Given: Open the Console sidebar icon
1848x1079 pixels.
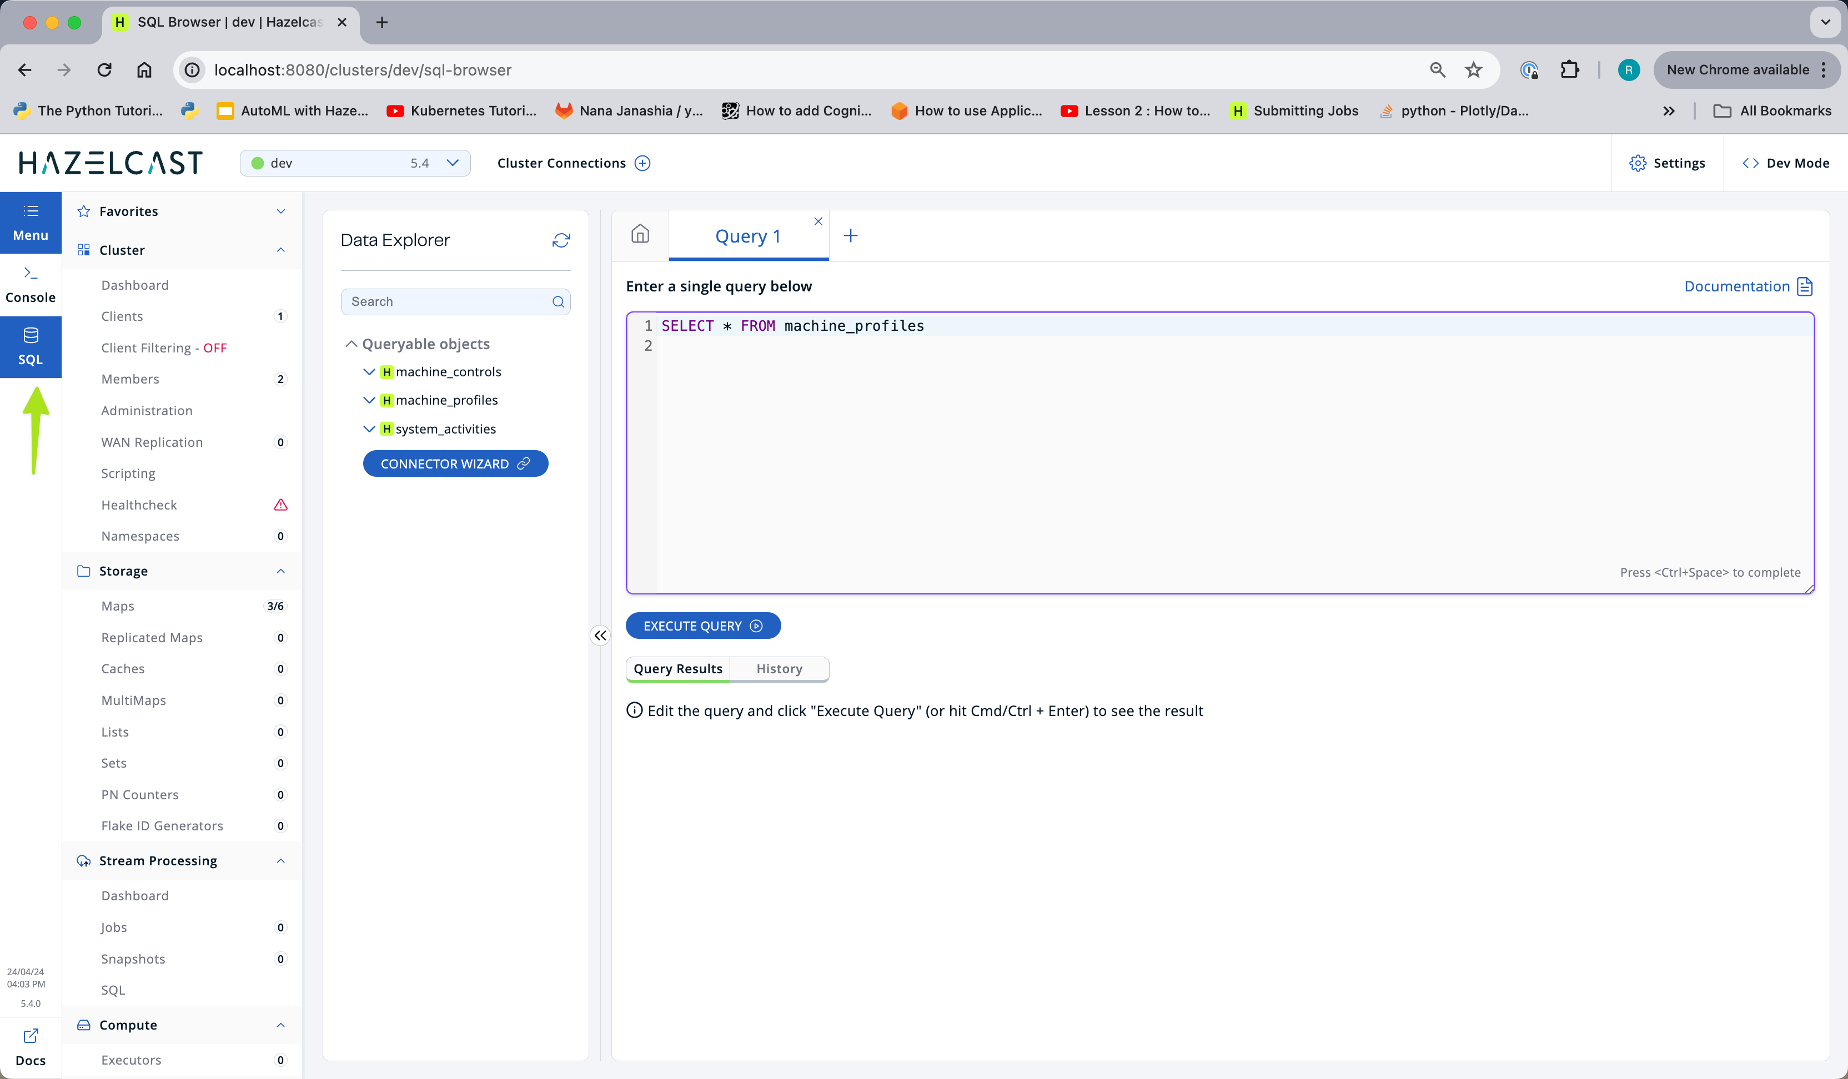Looking at the screenshot, I should click(31, 284).
